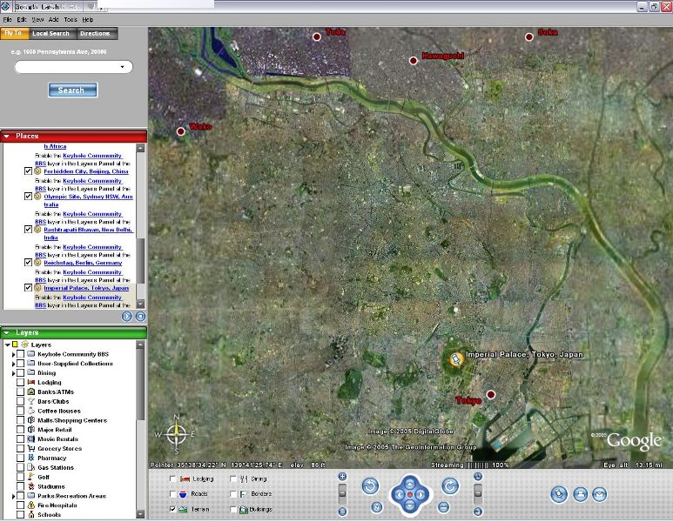673x522 pixels.
Task: Click the Email envelope button icon
Action: (x=600, y=494)
